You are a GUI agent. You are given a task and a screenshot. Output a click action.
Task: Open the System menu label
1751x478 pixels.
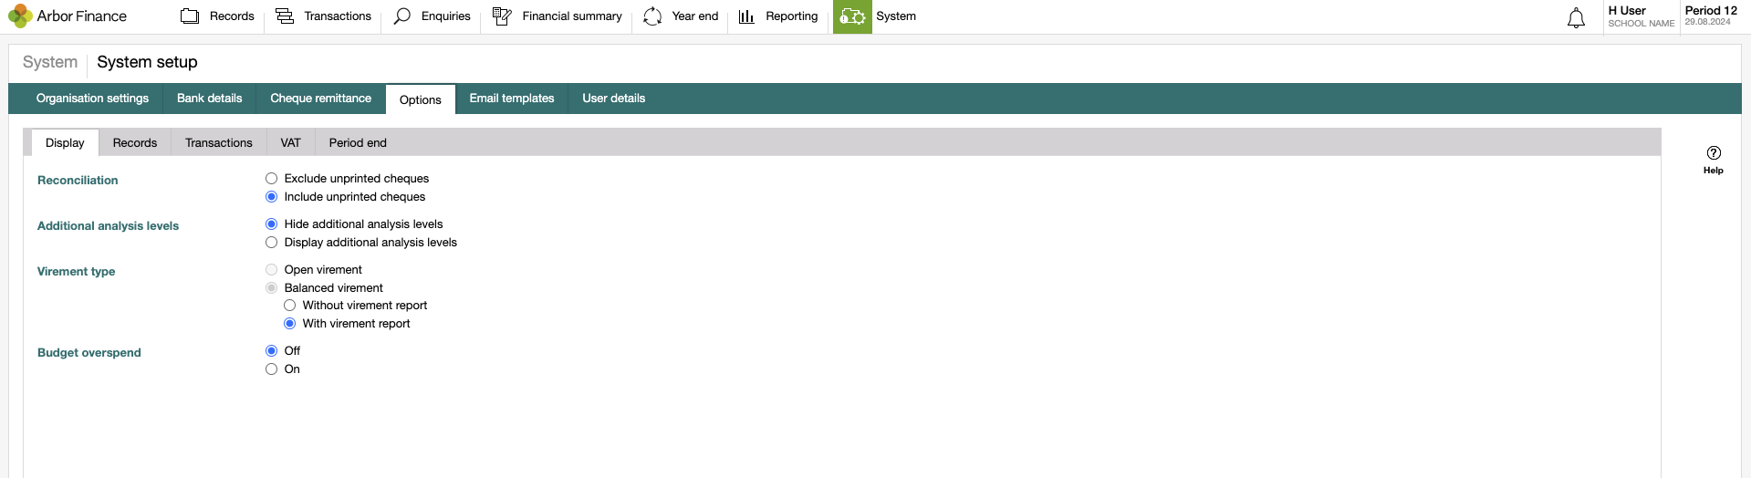[896, 16]
